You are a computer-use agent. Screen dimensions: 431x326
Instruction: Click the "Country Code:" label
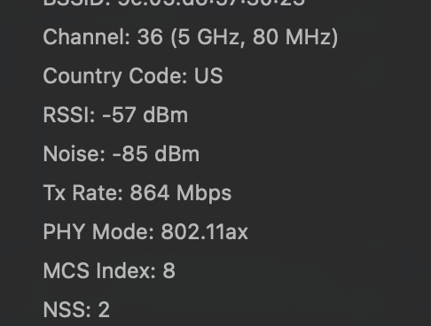[115, 76]
